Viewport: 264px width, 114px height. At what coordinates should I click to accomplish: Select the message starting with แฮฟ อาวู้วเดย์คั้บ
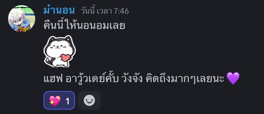tap(142, 78)
